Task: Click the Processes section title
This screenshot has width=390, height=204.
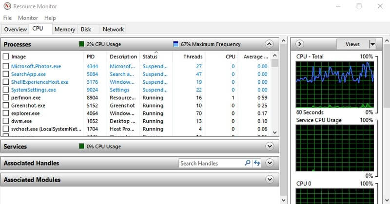Action: pyautogui.click(x=18, y=44)
